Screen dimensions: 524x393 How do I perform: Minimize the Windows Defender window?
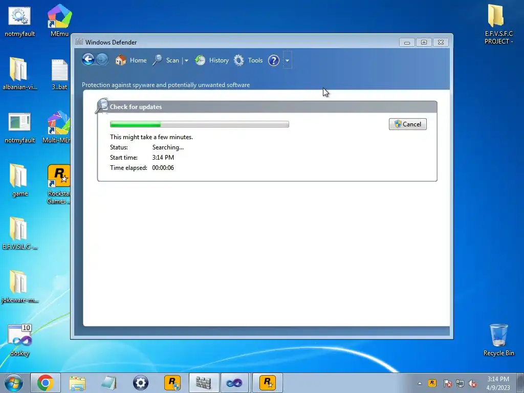[407, 42]
